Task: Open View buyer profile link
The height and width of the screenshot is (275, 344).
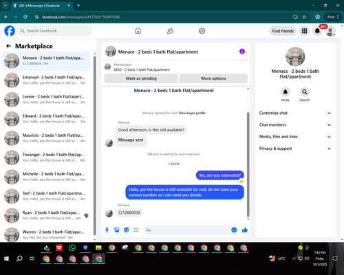Action: point(192,113)
